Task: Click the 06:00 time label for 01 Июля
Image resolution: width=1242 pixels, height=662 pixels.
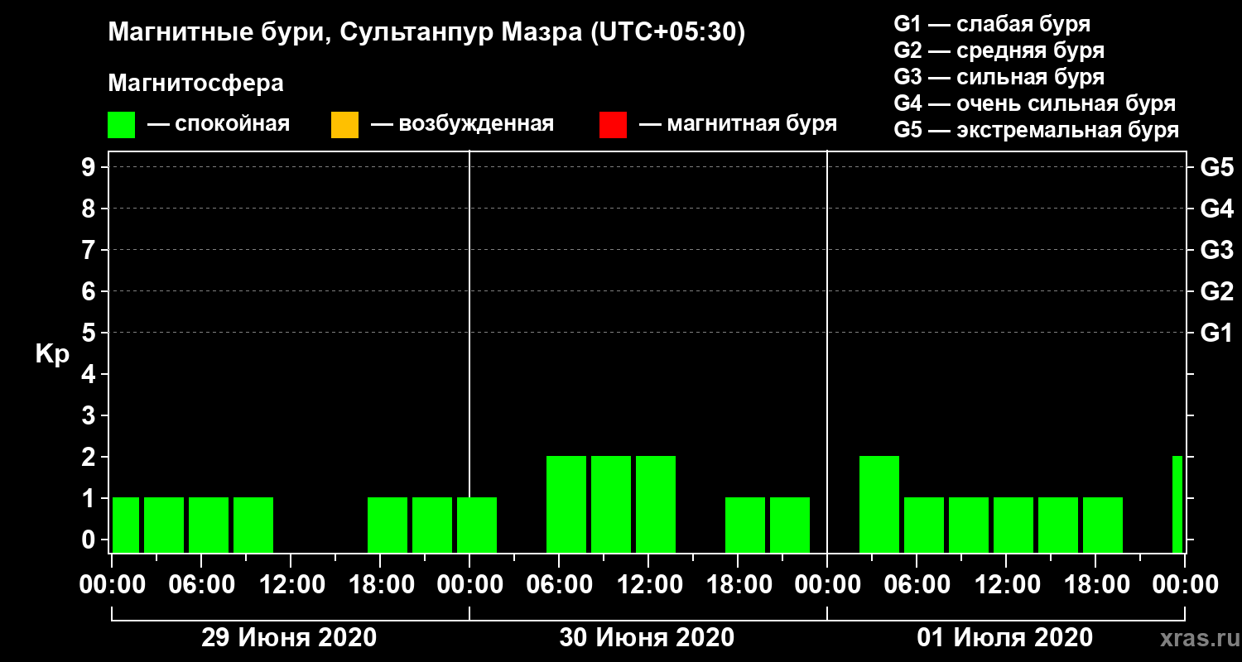Action: click(x=917, y=585)
